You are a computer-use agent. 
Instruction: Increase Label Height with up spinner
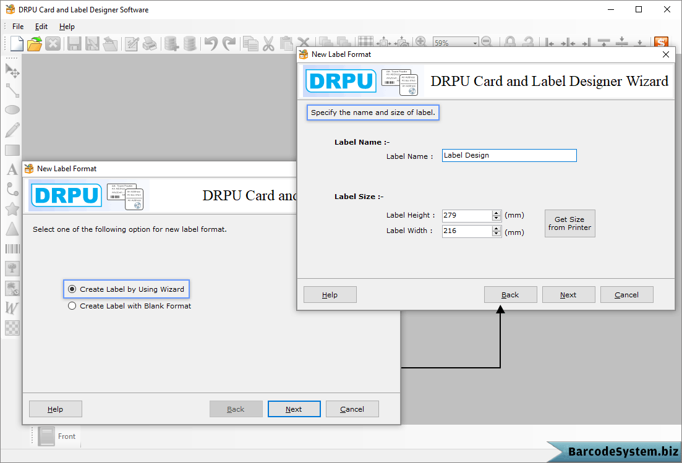coord(497,213)
